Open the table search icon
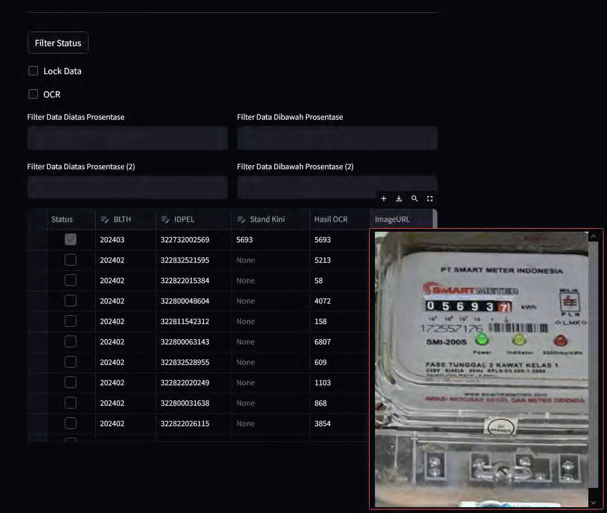Screen dimensions: 607x513 pos(415,199)
